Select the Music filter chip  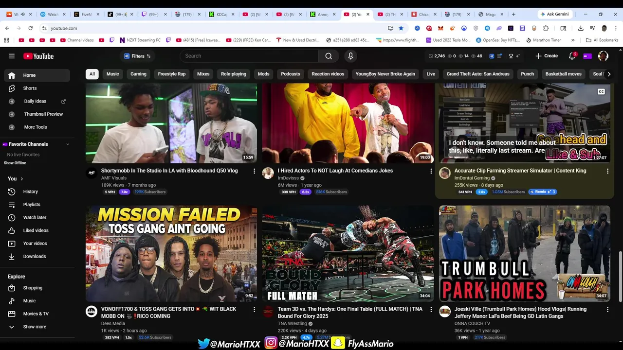pos(112,74)
